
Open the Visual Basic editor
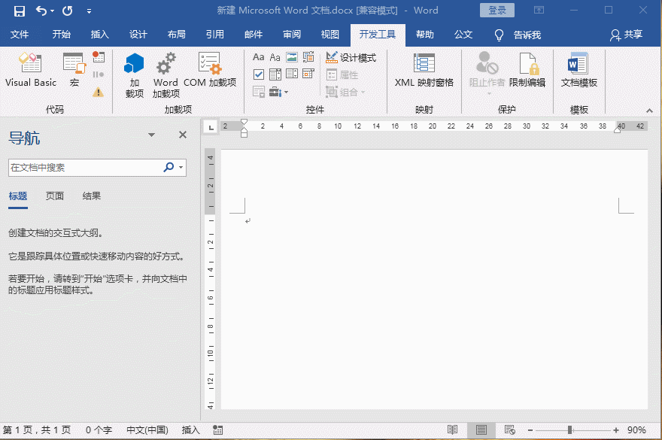30,70
